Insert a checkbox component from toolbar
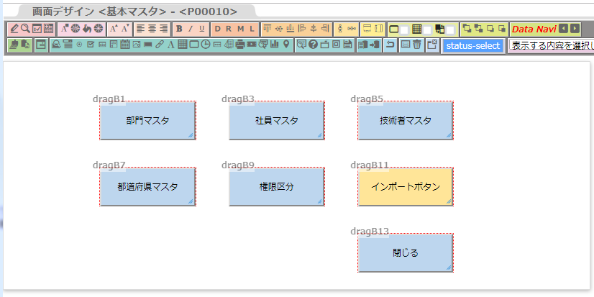 pyautogui.click(x=90, y=45)
